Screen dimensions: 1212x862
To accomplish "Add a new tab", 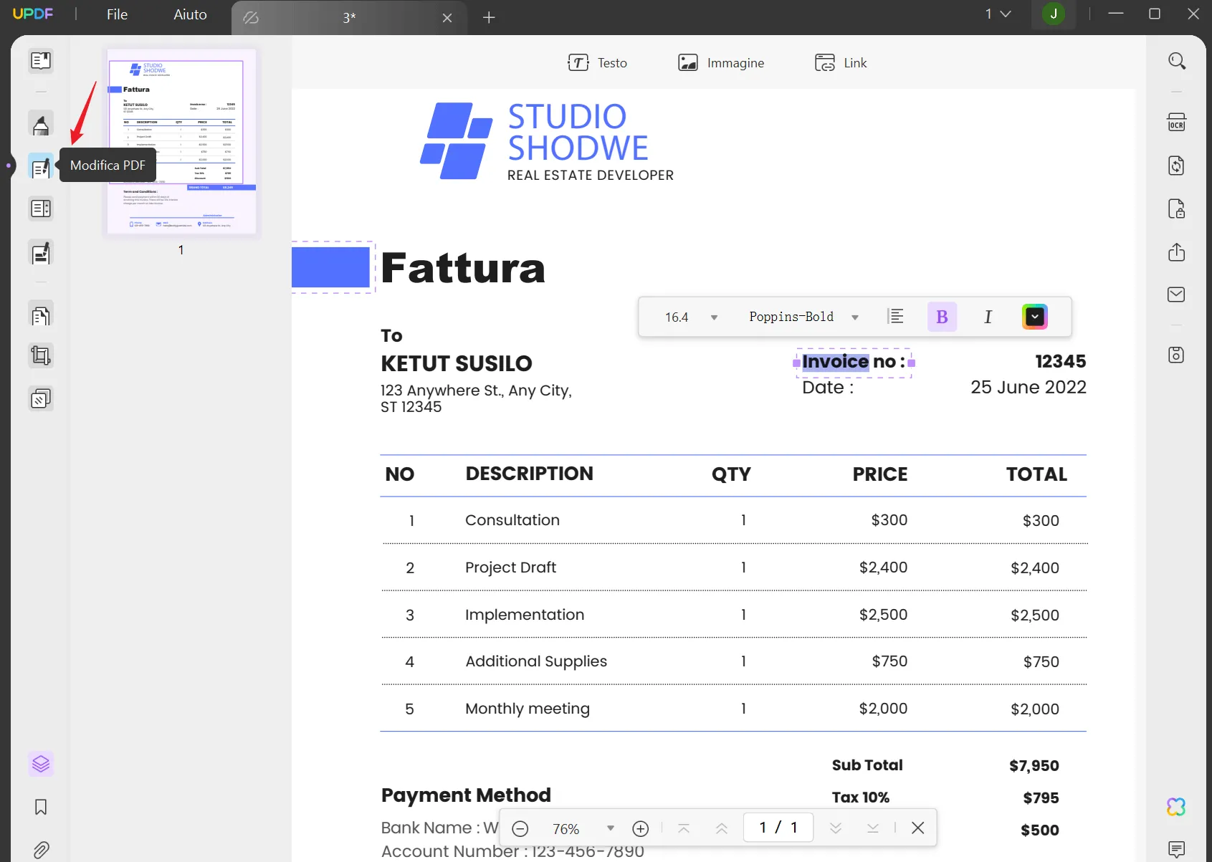I will tap(489, 18).
